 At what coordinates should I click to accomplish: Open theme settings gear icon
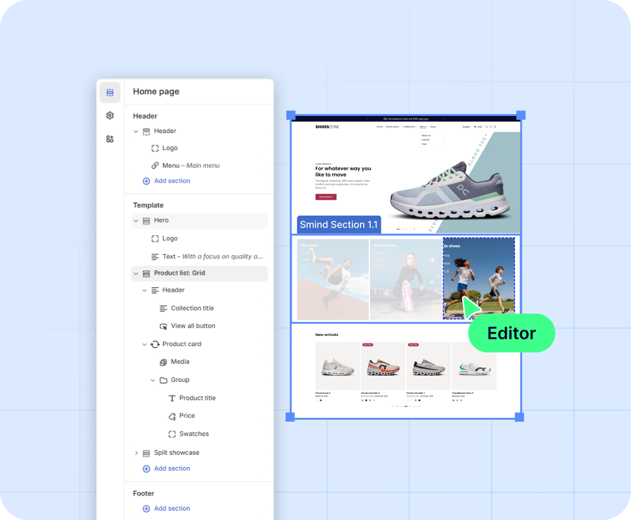[x=110, y=115]
